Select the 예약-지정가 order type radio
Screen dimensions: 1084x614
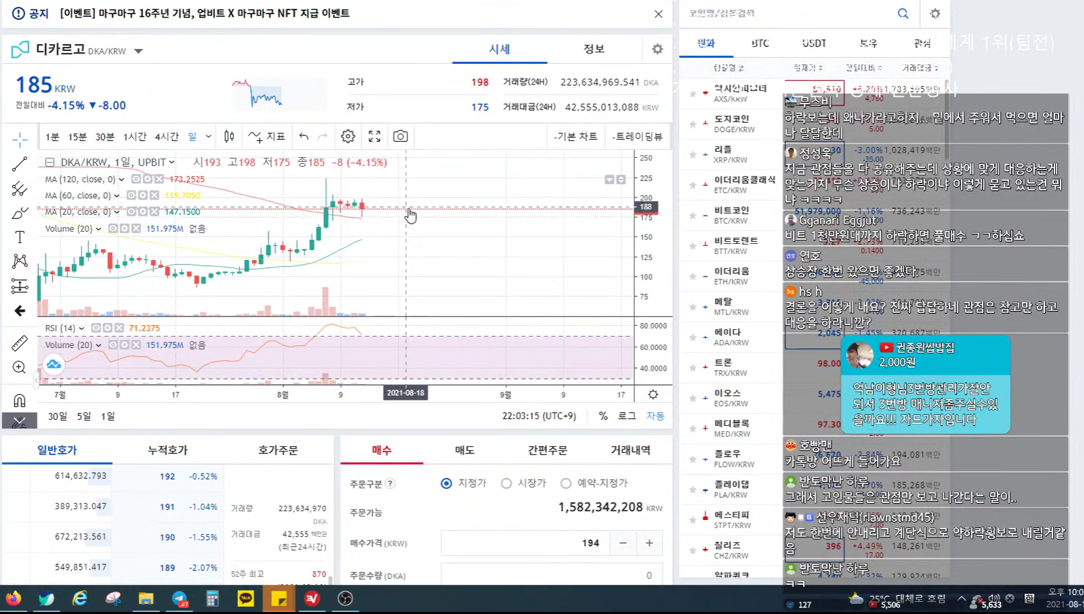pyautogui.click(x=566, y=483)
